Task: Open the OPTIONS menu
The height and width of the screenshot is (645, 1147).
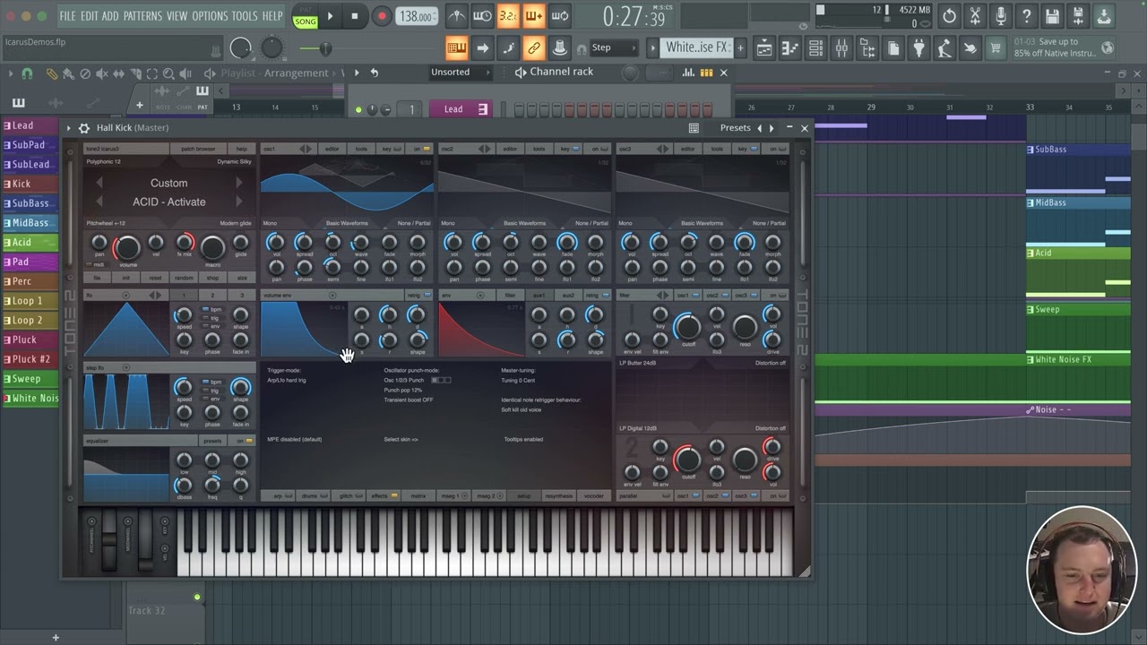Action: click(211, 16)
